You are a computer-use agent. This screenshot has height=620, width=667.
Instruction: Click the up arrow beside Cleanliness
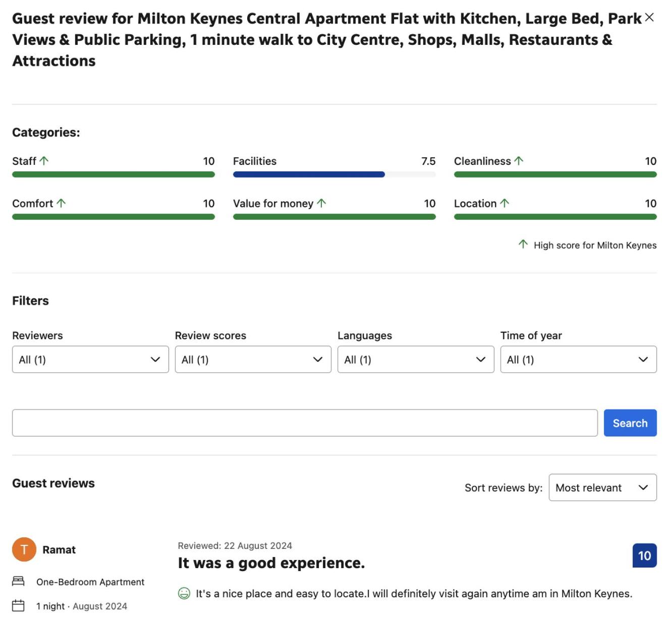519,161
